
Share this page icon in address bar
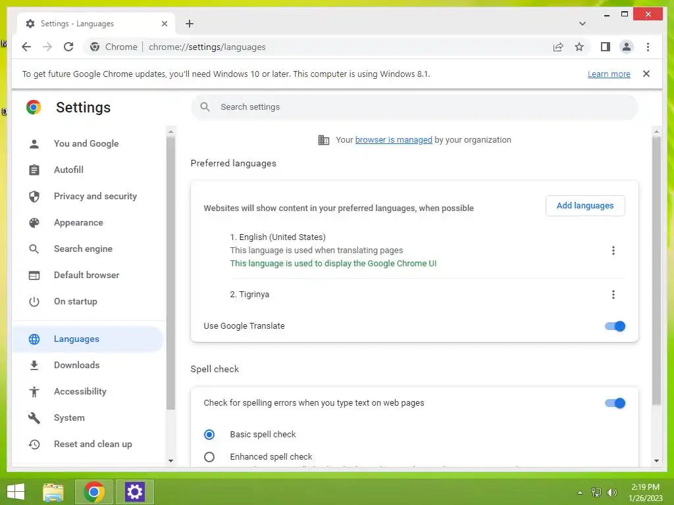[558, 47]
